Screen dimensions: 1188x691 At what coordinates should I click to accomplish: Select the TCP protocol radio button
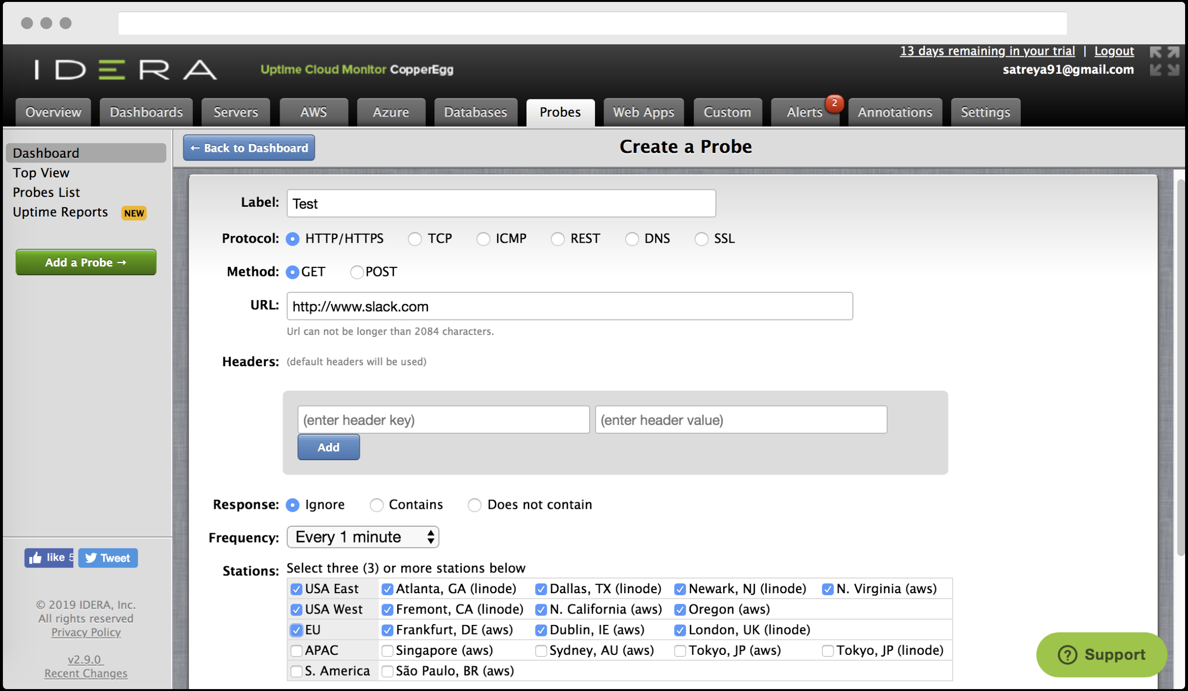(415, 239)
